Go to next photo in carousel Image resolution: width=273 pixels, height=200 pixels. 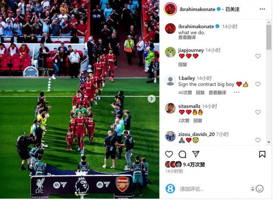click(x=151, y=99)
